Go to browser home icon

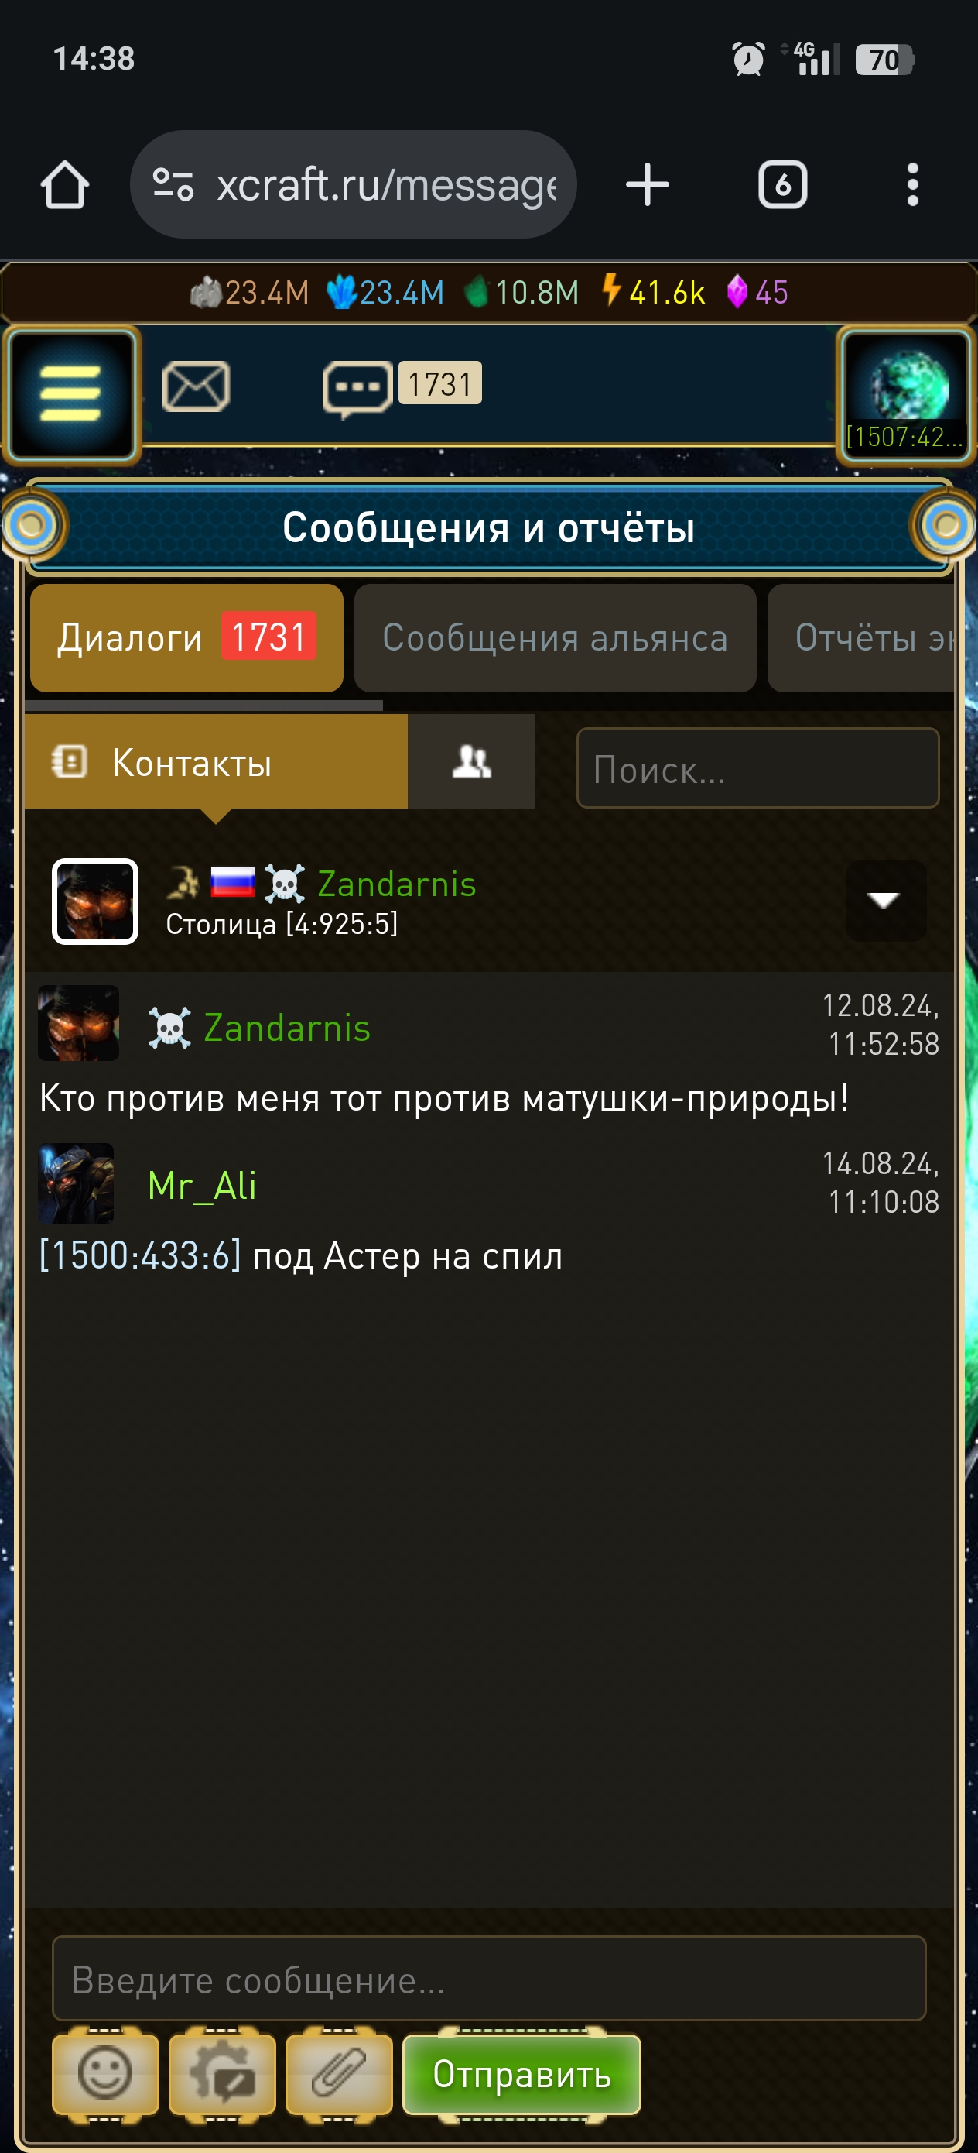point(65,185)
